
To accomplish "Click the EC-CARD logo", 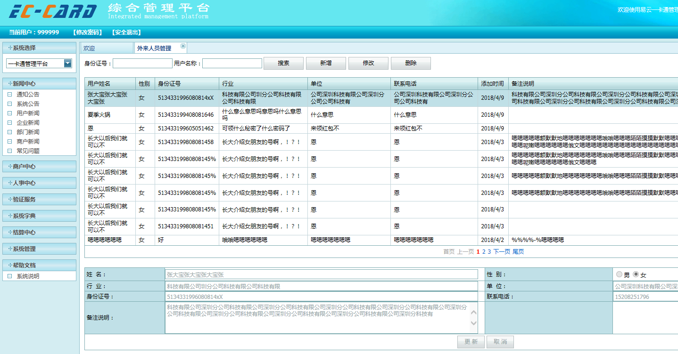I will (53, 11).
